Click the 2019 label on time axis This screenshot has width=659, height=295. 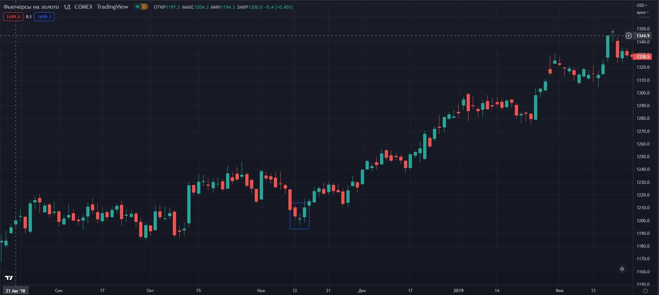pos(458,291)
